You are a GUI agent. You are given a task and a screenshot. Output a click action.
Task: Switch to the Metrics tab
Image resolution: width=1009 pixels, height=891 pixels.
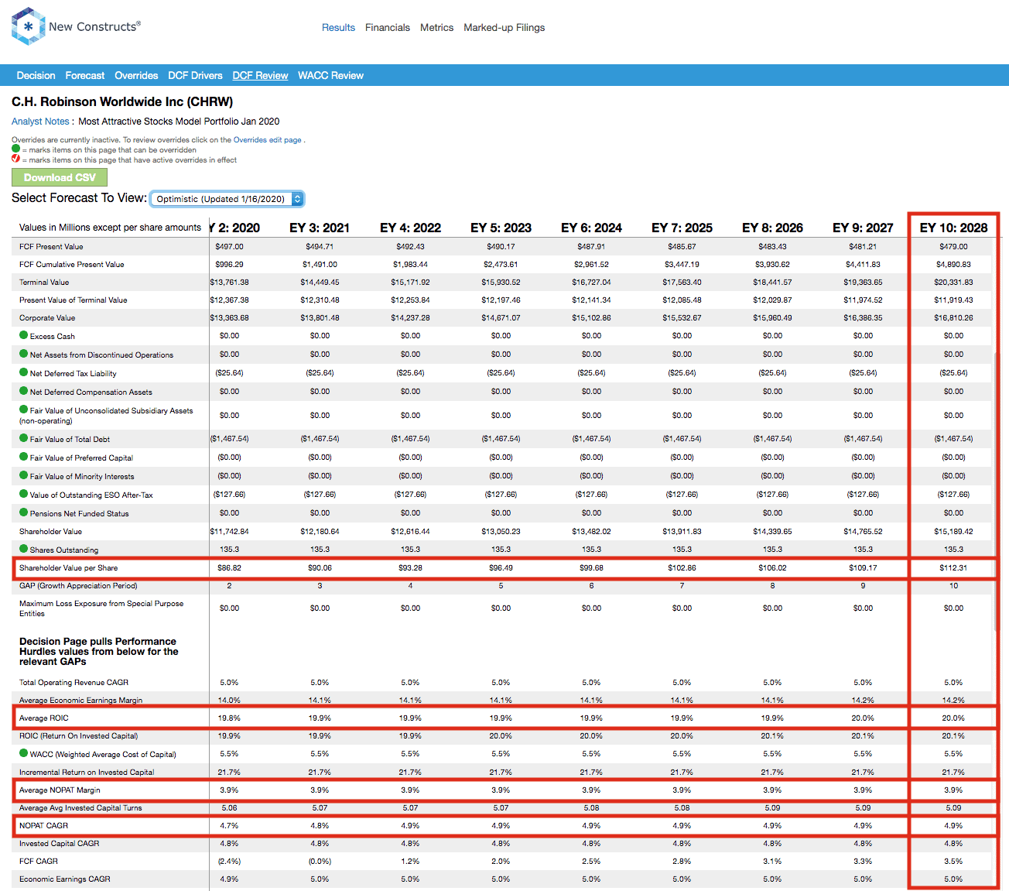(x=436, y=27)
